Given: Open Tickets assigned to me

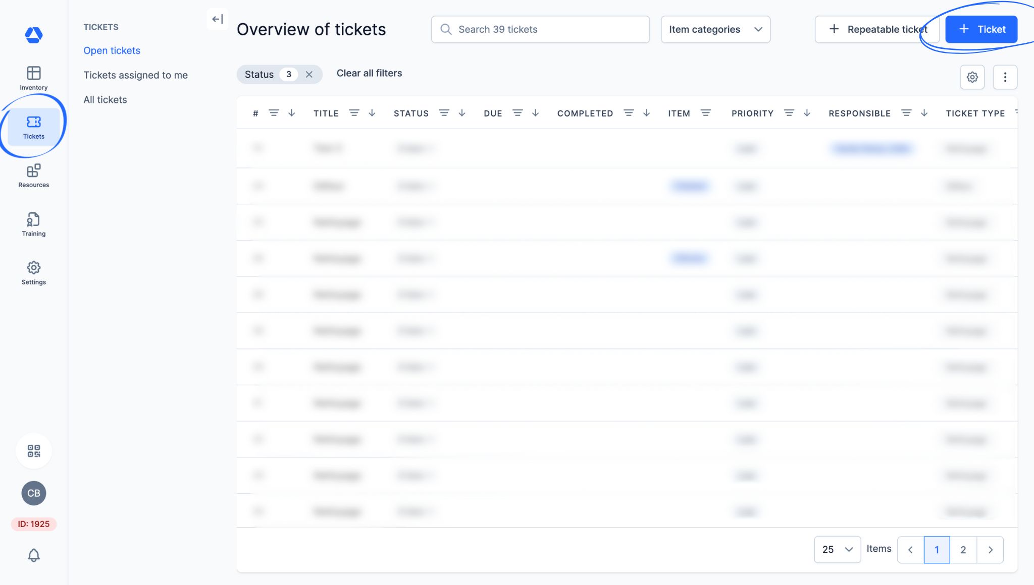Looking at the screenshot, I should tap(135, 75).
